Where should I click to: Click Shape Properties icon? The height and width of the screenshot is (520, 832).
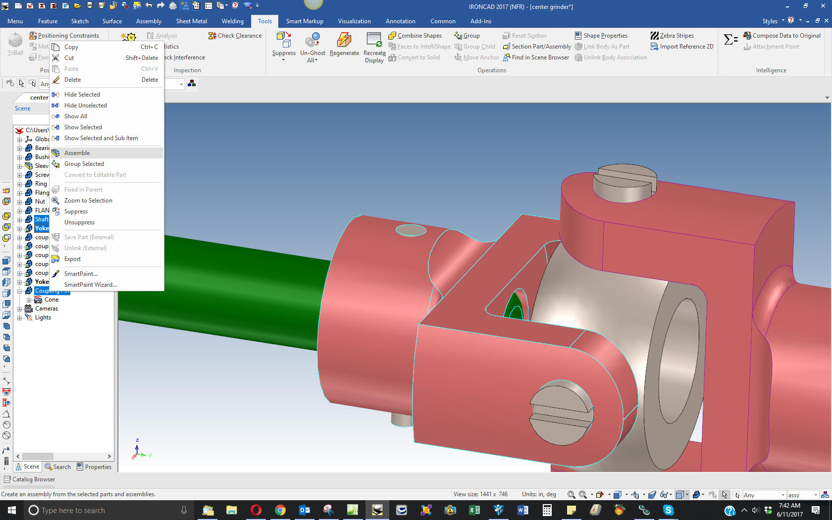(578, 36)
